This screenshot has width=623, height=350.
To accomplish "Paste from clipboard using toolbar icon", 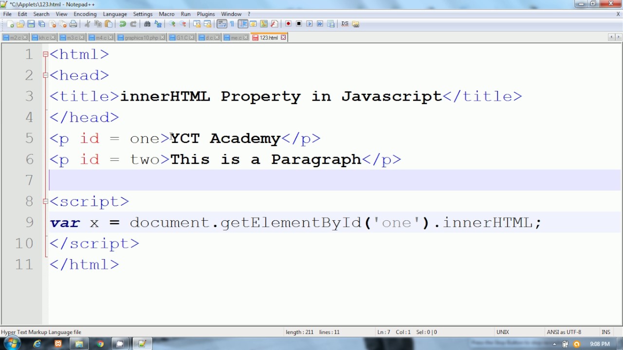I will 109,24.
